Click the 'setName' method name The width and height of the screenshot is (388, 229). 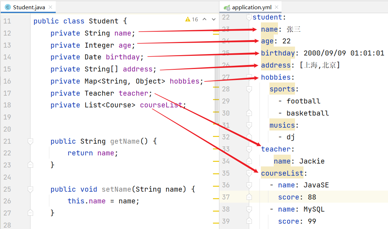tap(116, 189)
